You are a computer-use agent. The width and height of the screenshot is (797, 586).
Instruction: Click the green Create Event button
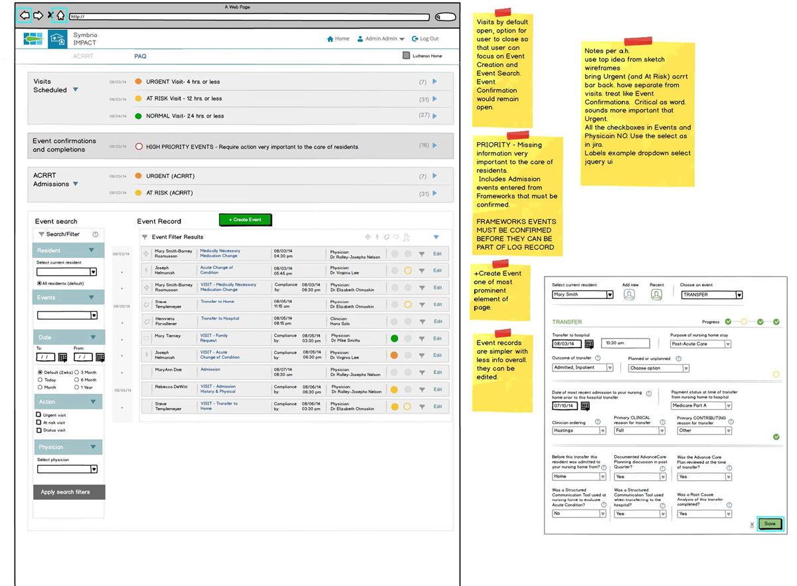pos(245,220)
